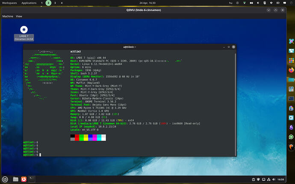Open guest clock showing 16:30

point(281,179)
